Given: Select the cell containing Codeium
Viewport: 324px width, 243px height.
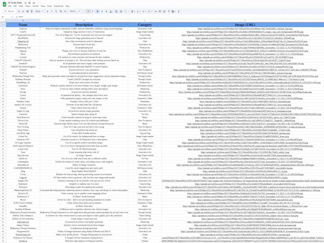Looking at the screenshot, I should tap(23, 29).
